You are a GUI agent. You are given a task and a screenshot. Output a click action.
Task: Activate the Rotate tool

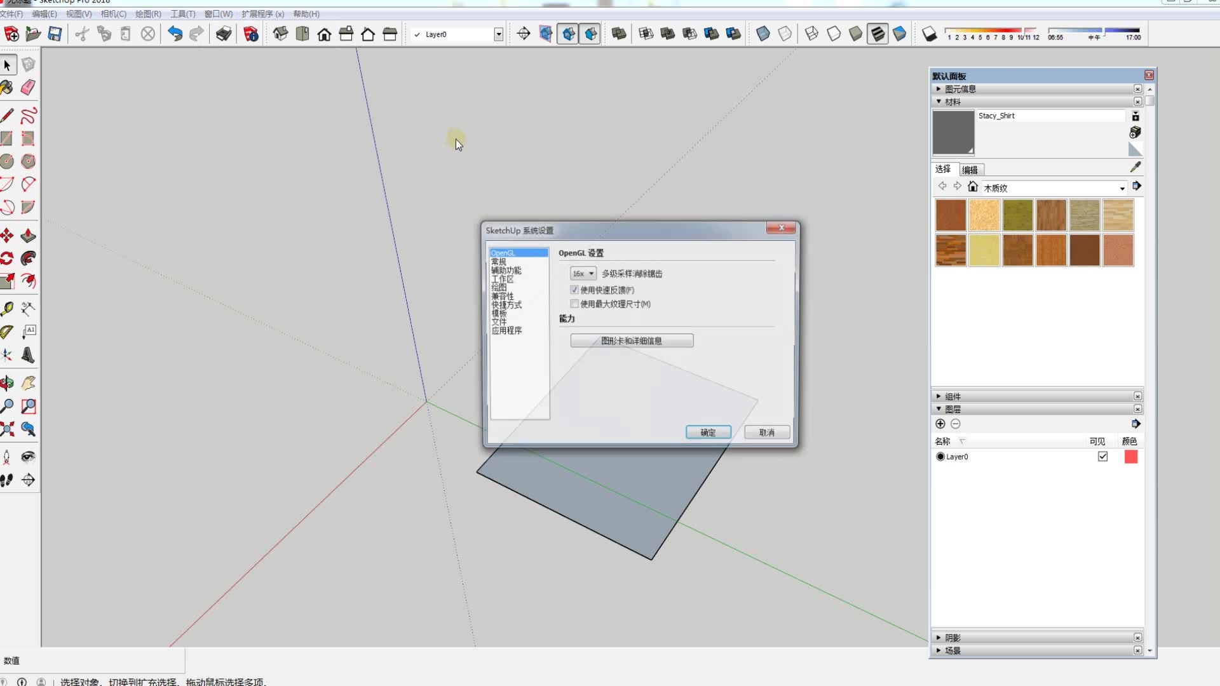(x=7, y=259)
